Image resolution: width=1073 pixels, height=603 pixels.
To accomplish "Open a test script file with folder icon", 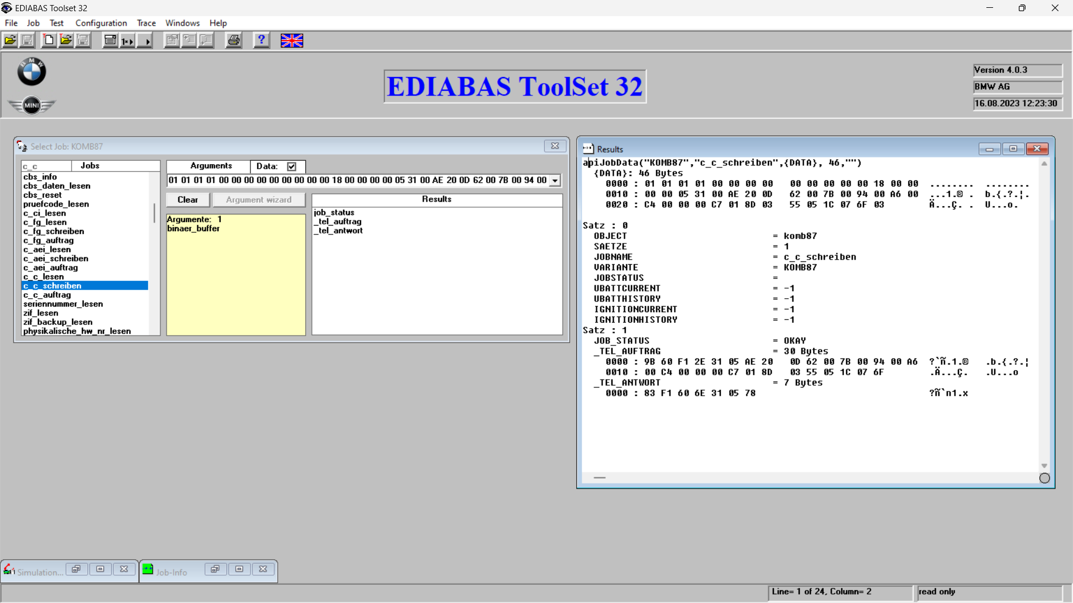I will coord(66,40).
